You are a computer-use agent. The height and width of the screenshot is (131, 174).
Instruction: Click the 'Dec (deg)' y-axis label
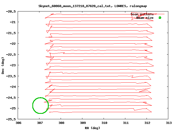point(3,65)
